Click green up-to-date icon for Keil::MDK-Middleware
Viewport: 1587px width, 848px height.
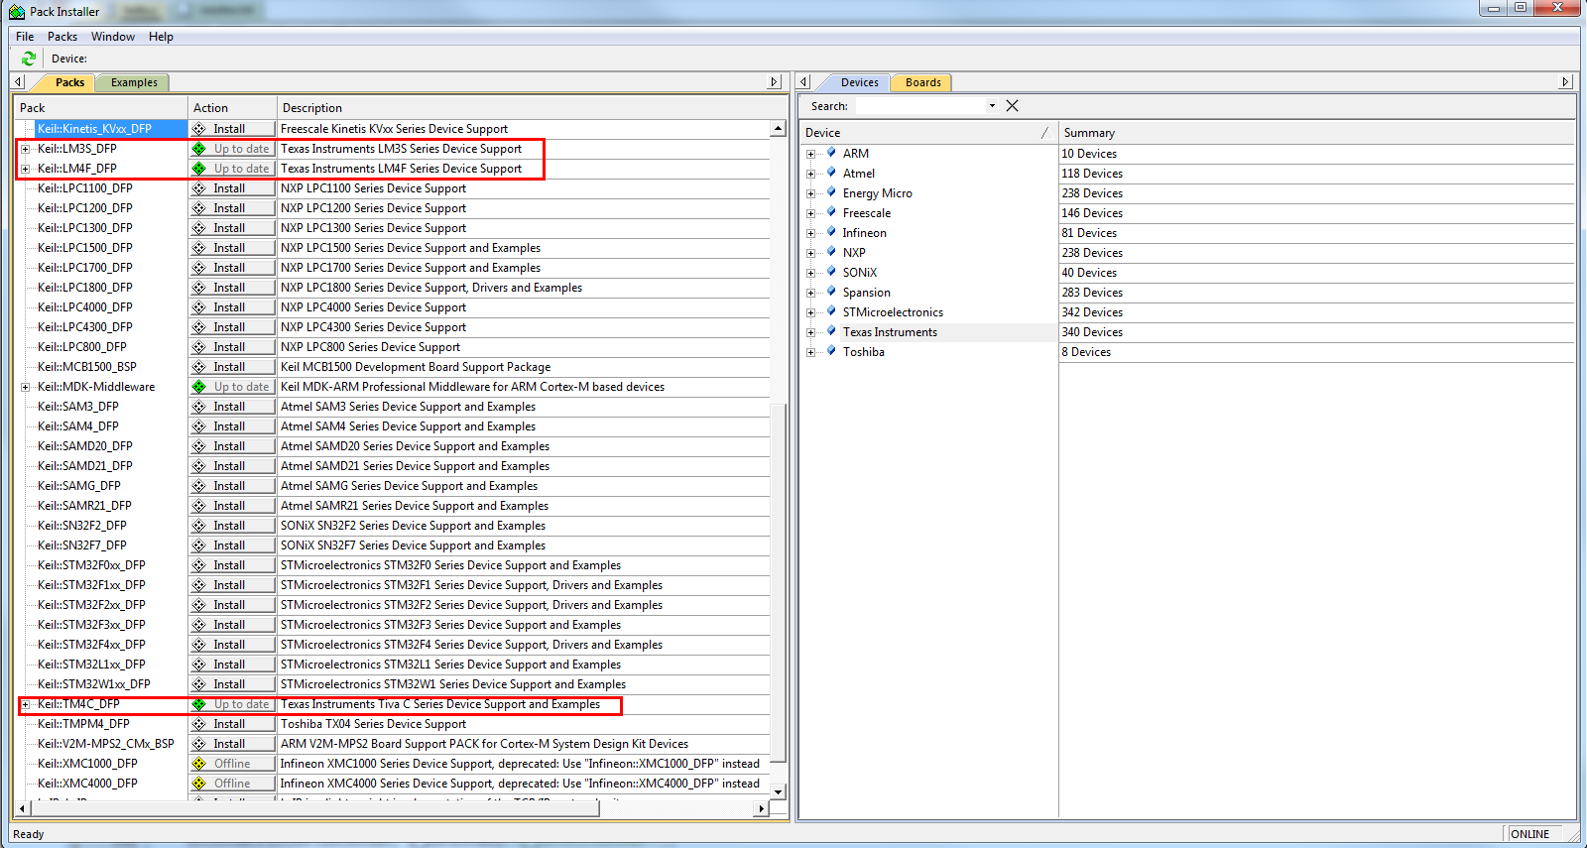[199, 387]
